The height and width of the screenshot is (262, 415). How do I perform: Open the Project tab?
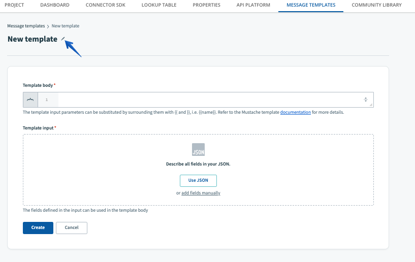14,5
